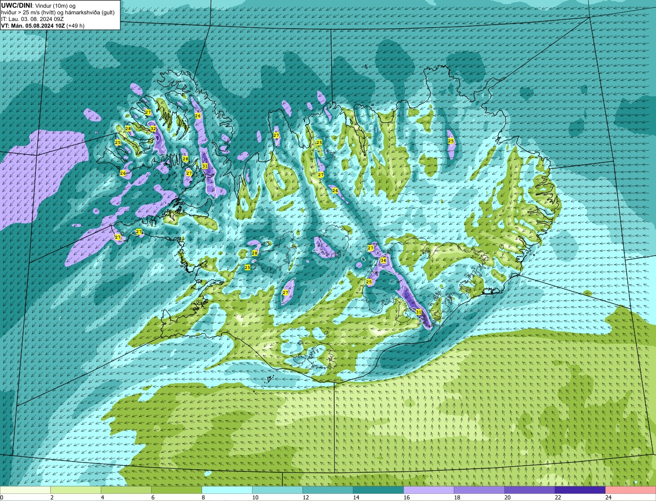The image size is (656, 501).
Task: Click the legend tick label 24
Action: (608, 497)
